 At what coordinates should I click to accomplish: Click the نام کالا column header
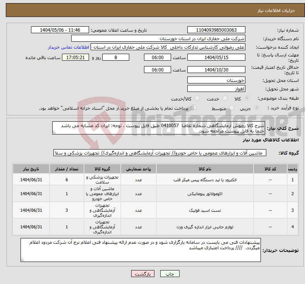coord(205,169)
